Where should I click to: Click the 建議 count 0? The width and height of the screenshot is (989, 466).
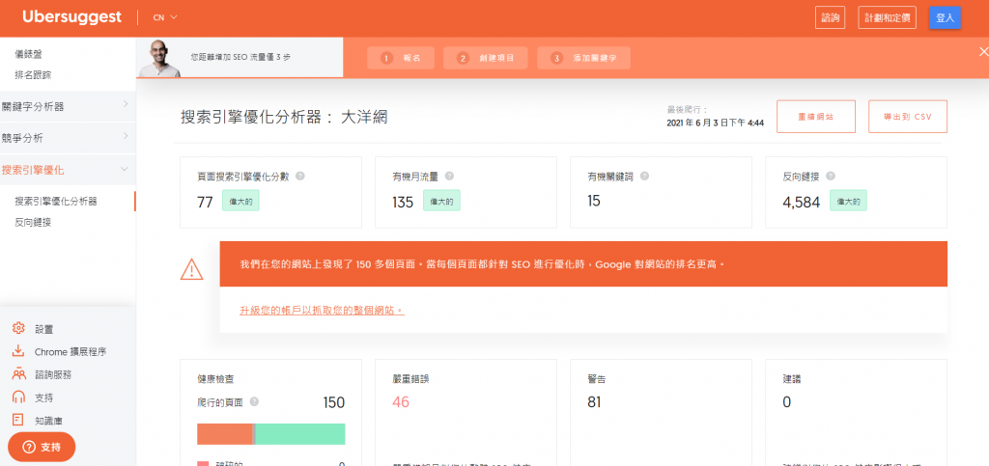786,401
